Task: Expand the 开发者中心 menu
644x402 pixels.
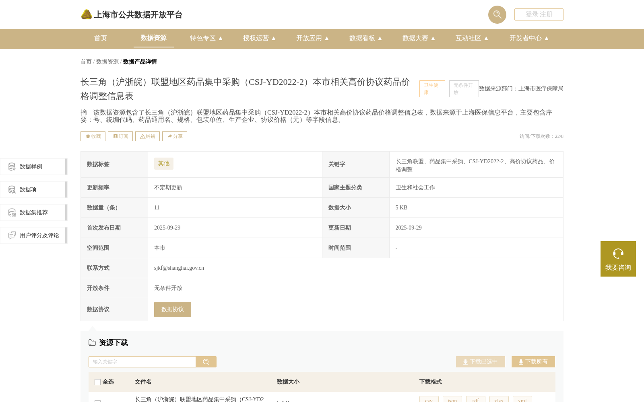Action: (x=529, y=38)
